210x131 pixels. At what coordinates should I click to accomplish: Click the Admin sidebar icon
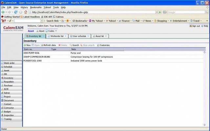(x=2, y=93)
